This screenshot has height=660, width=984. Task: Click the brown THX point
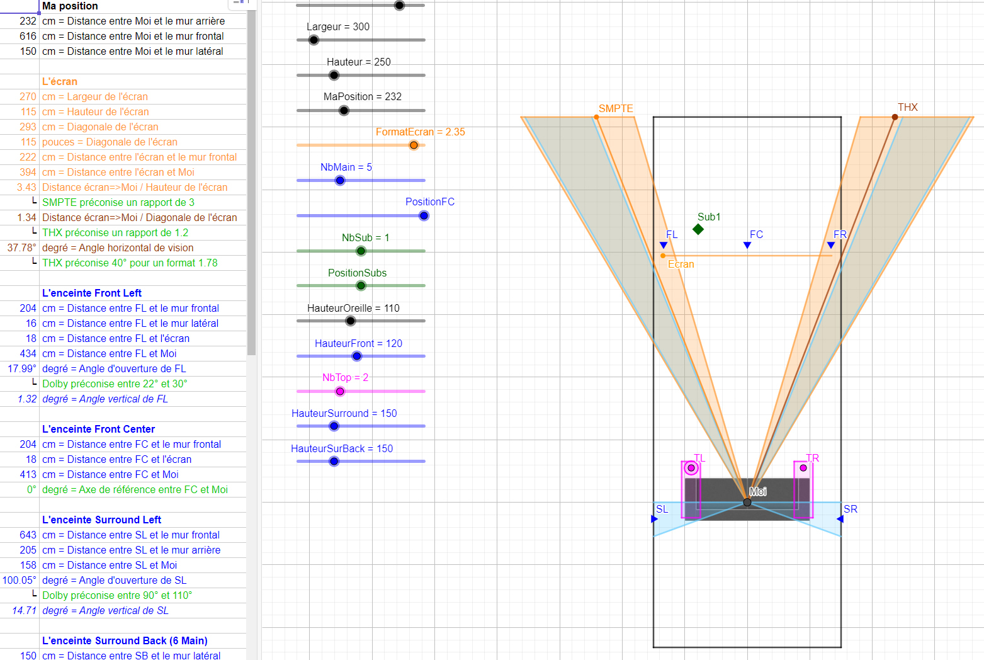[895, 117]
